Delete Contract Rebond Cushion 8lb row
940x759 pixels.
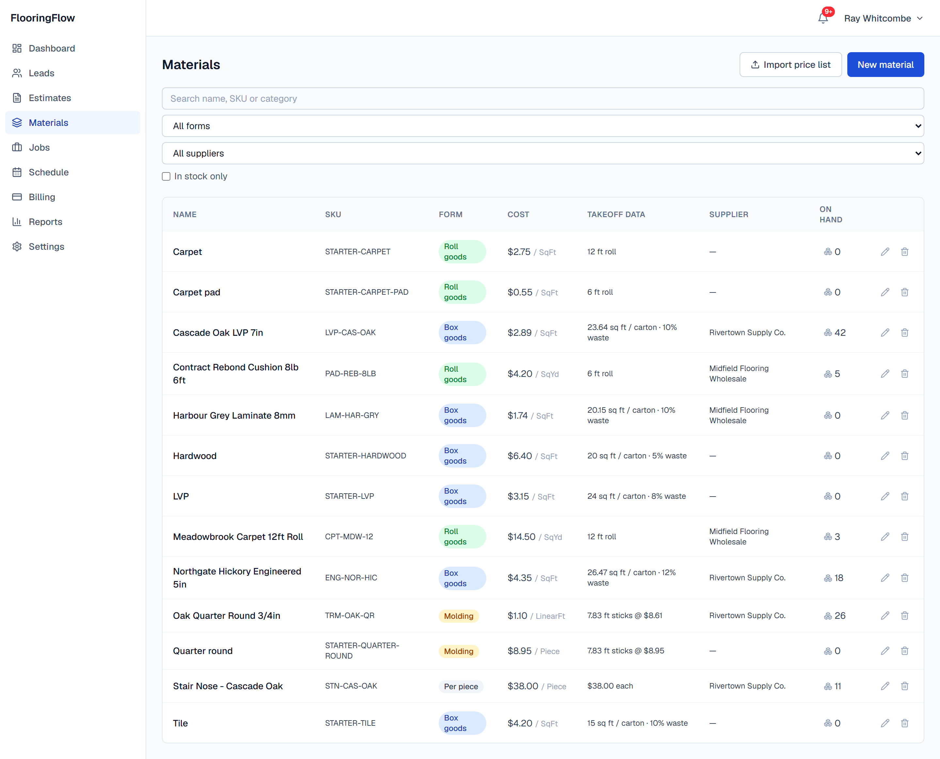[x=904, y=374]
